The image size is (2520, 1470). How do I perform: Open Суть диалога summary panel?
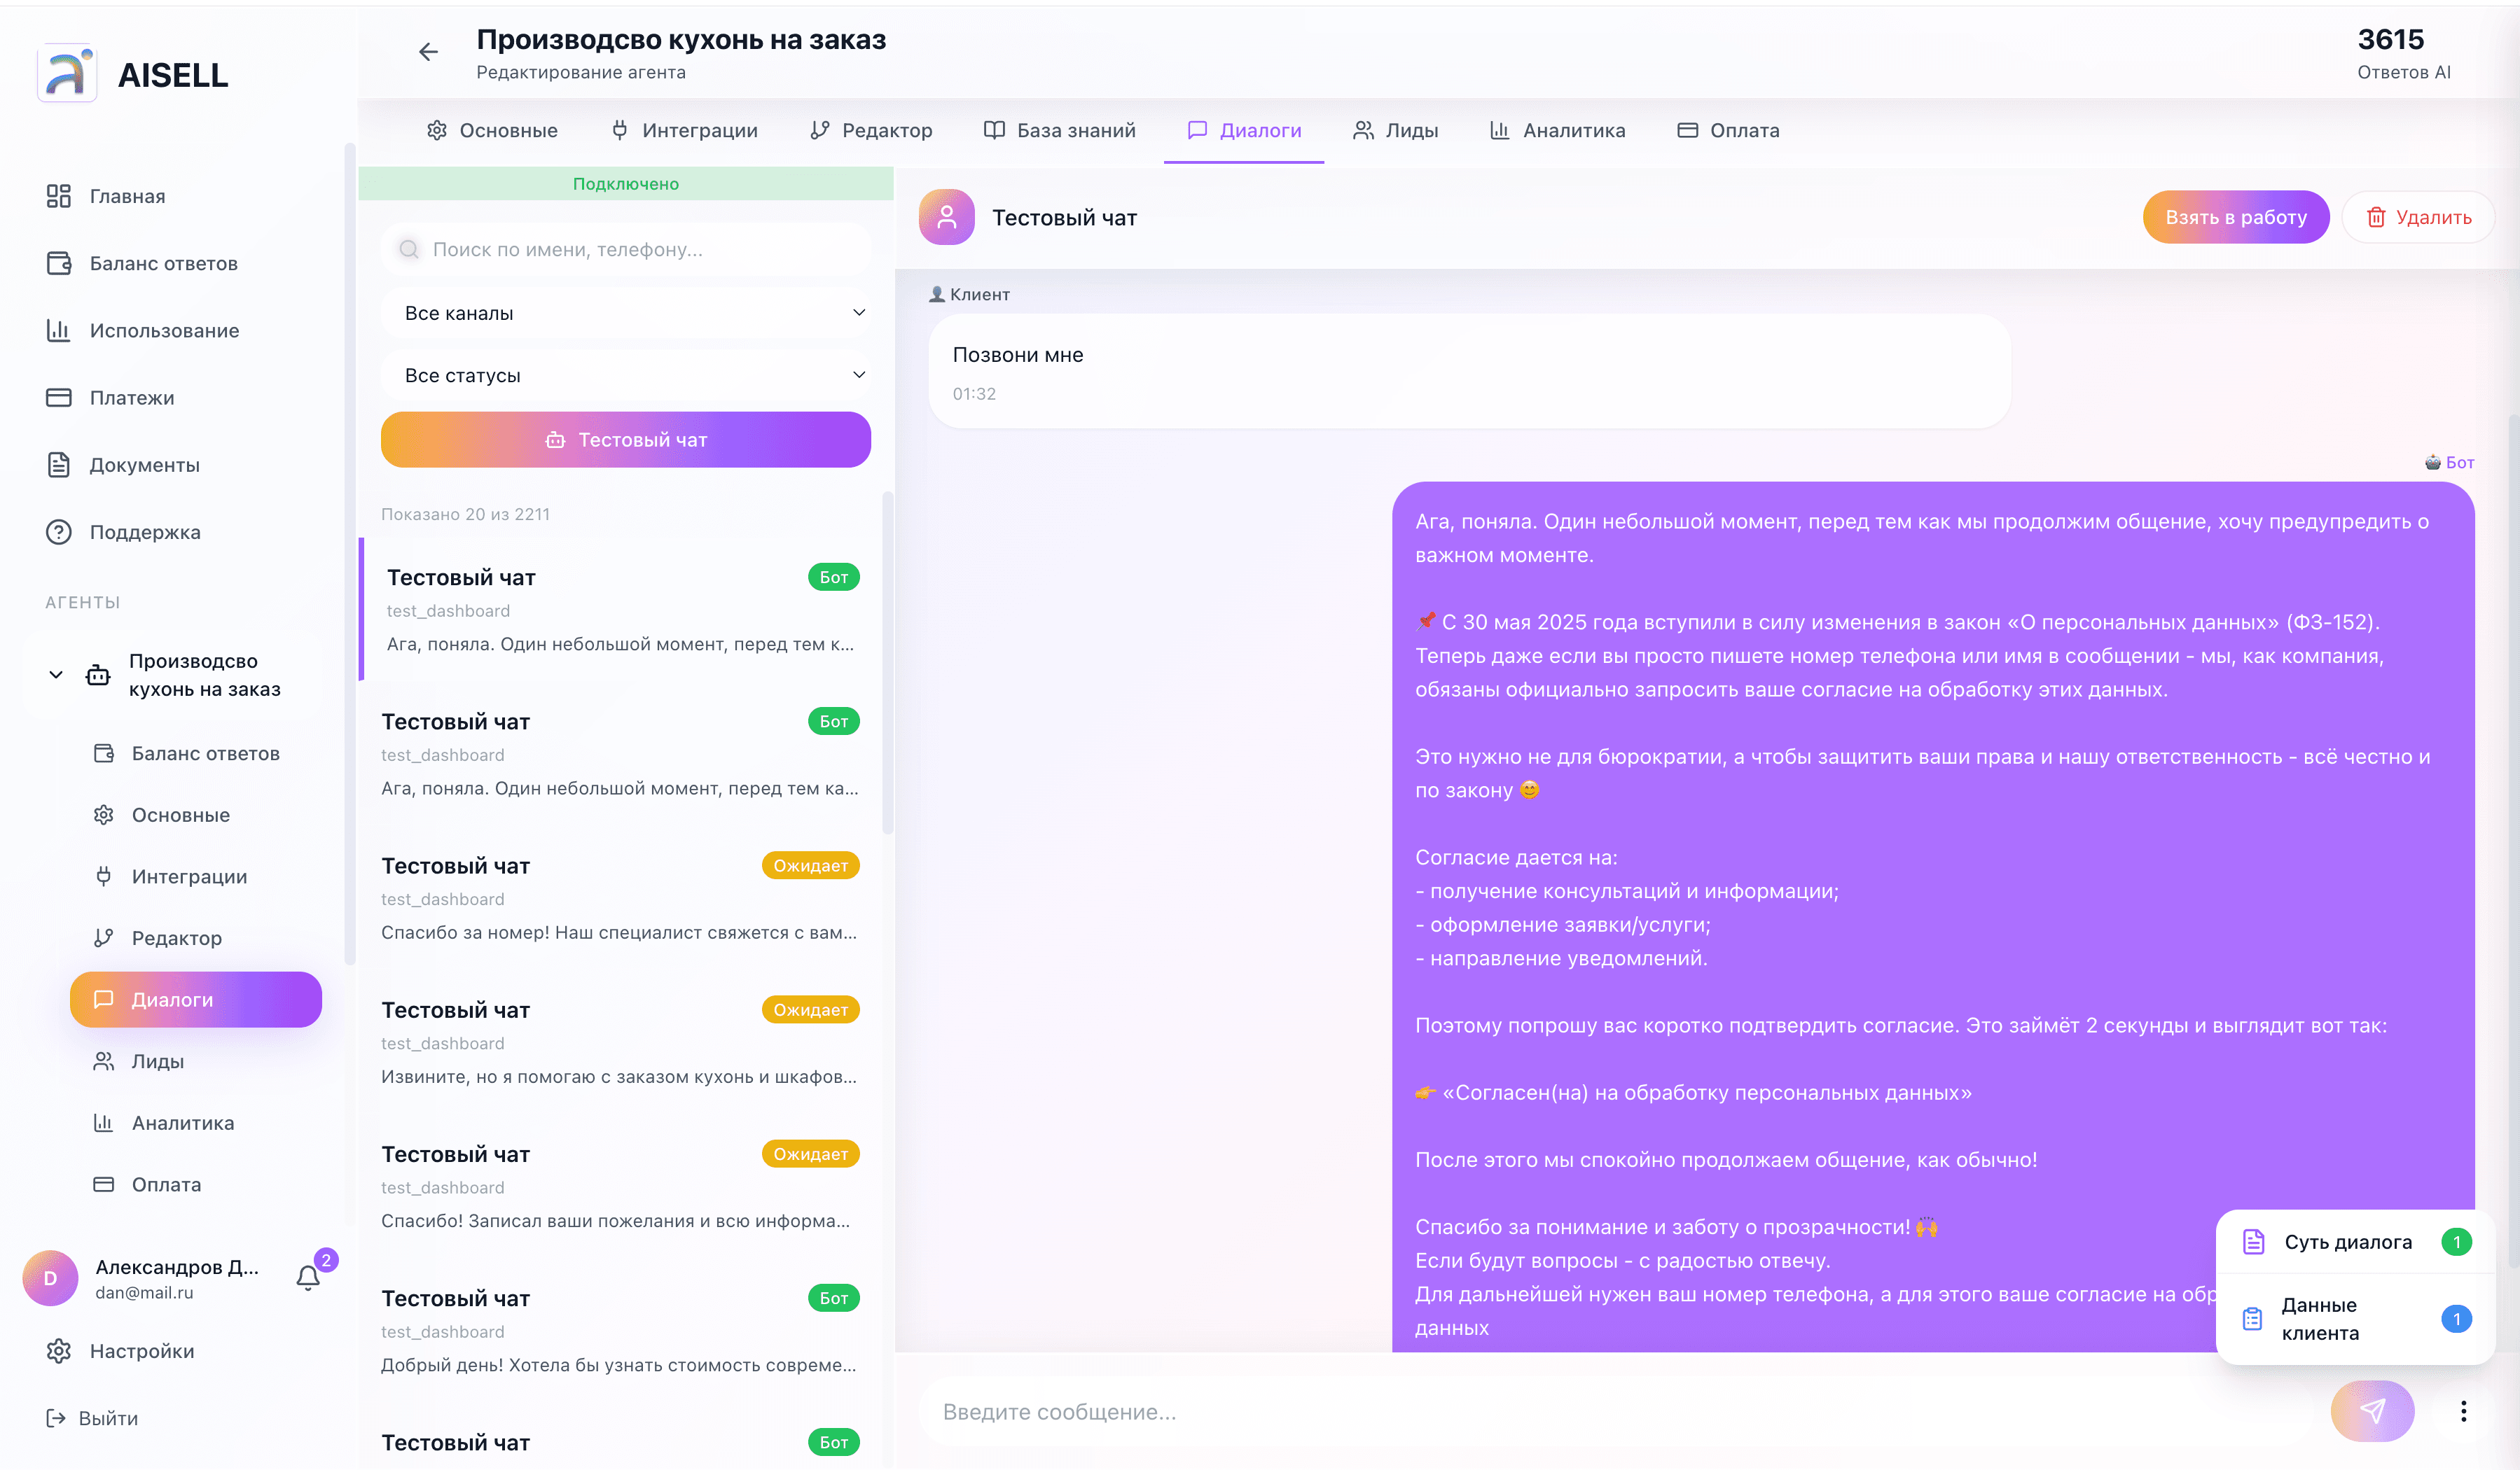click(x=2347, y=1241)
